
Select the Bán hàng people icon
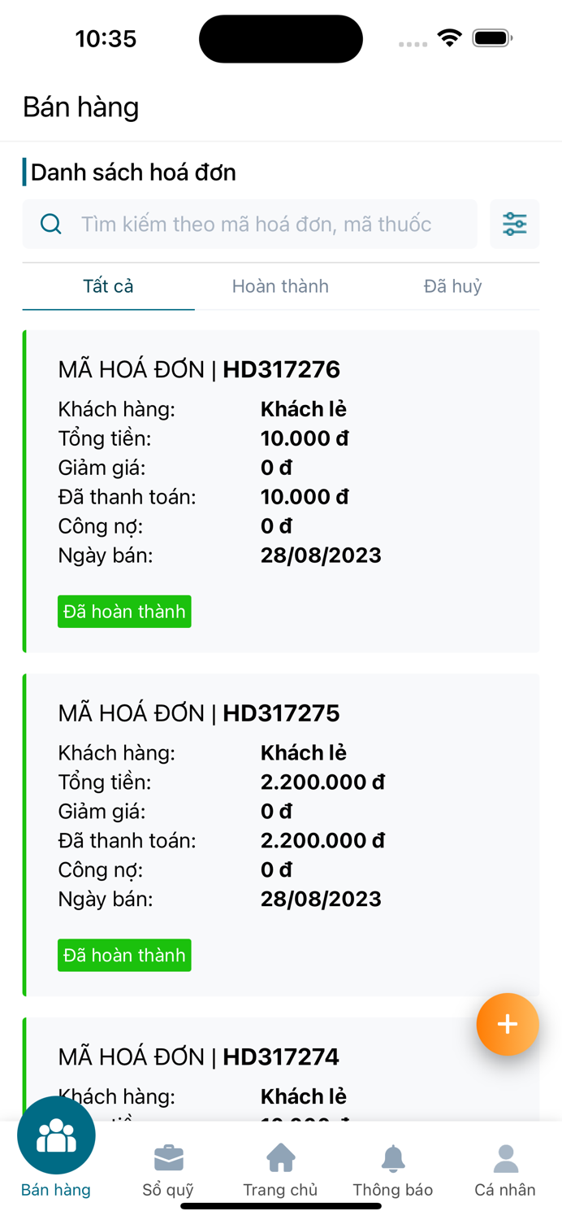coord(55,1135)
